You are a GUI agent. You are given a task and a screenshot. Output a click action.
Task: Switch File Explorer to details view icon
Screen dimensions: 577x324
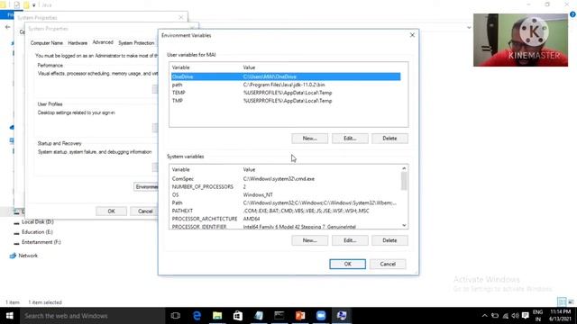[x=562, y=302]
